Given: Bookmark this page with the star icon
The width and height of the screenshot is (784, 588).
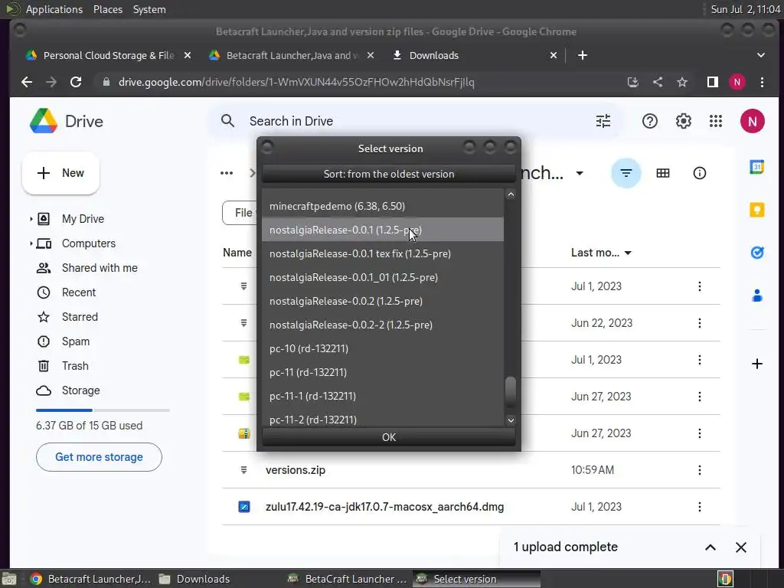Looking at the screenshot, I should coord(682,82).
